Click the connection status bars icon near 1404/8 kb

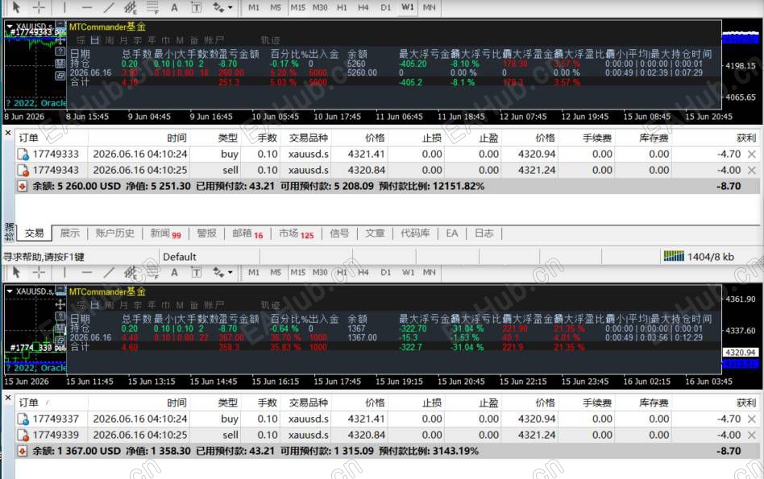click(674, 256)
